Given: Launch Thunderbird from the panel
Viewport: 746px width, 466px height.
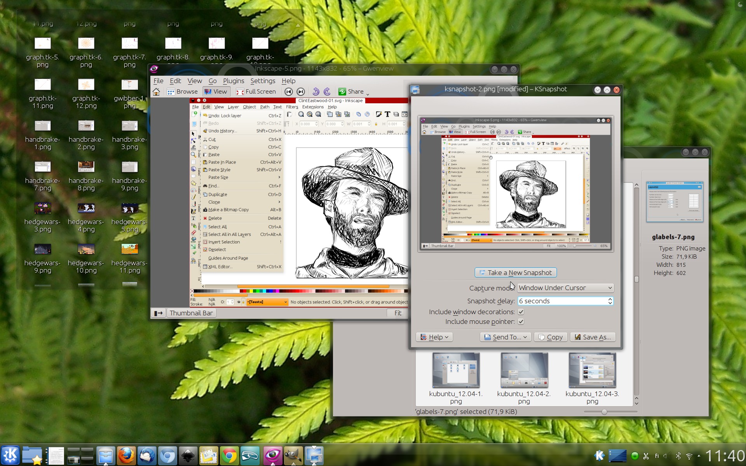Looking at the screenshot, I should point(147,456).
